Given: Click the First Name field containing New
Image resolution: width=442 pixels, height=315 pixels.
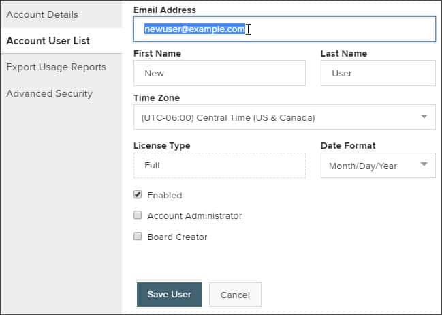Looking at the screenshot, I should [219, 73].
